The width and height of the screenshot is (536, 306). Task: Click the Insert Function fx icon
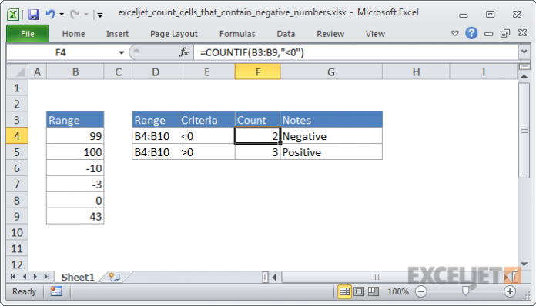pyautogui.click(x=184, y=52)
